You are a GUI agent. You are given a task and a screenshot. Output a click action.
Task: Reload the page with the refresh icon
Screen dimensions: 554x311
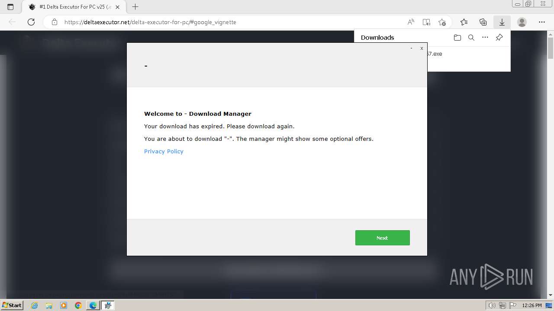point(31,22)
